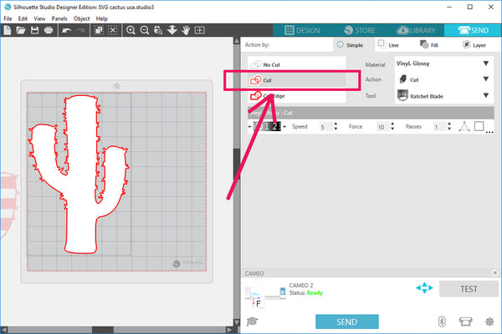The width and height of the screenshot is (502, 334).
Task: Go to the STORE tab
Action: click(x=359, y=30)
